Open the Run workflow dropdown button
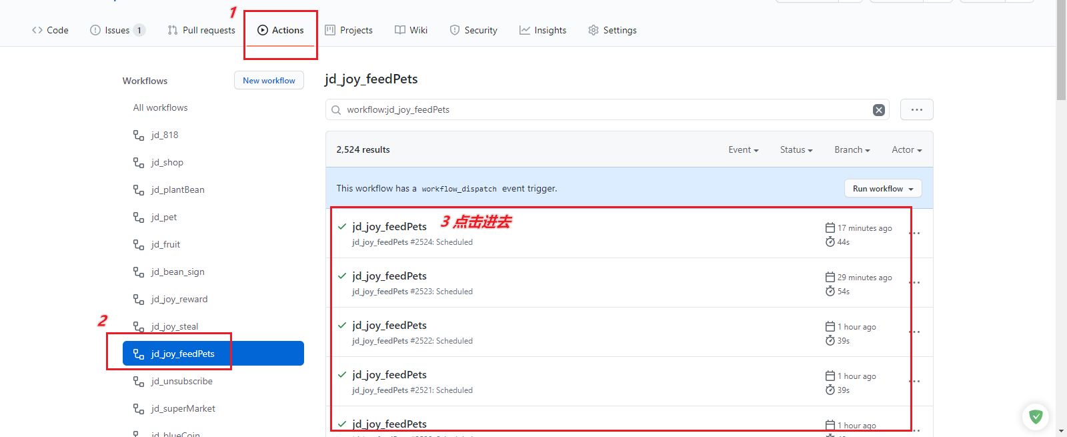Image resolution: width=1067 pixels, height=437 pixels. pos(883,189)
